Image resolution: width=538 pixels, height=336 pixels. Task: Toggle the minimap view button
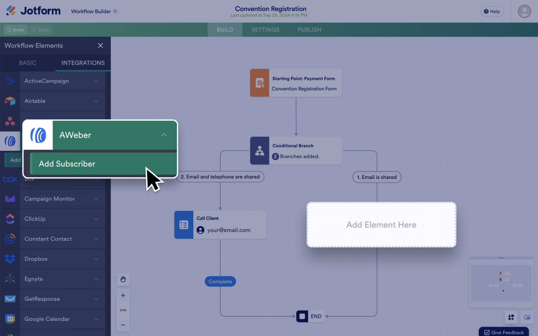coord(527,317)
